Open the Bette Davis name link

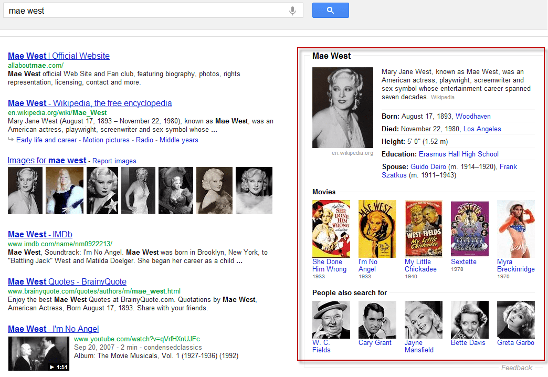pyautogui.click(x=468, y=343)
